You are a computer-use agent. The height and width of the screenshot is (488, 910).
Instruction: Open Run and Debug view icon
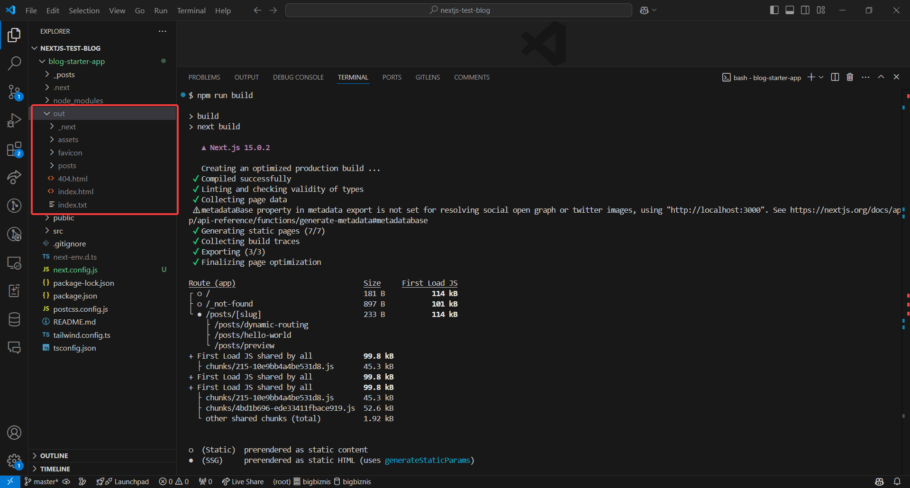pyautogui.click(x=14, y=120)
